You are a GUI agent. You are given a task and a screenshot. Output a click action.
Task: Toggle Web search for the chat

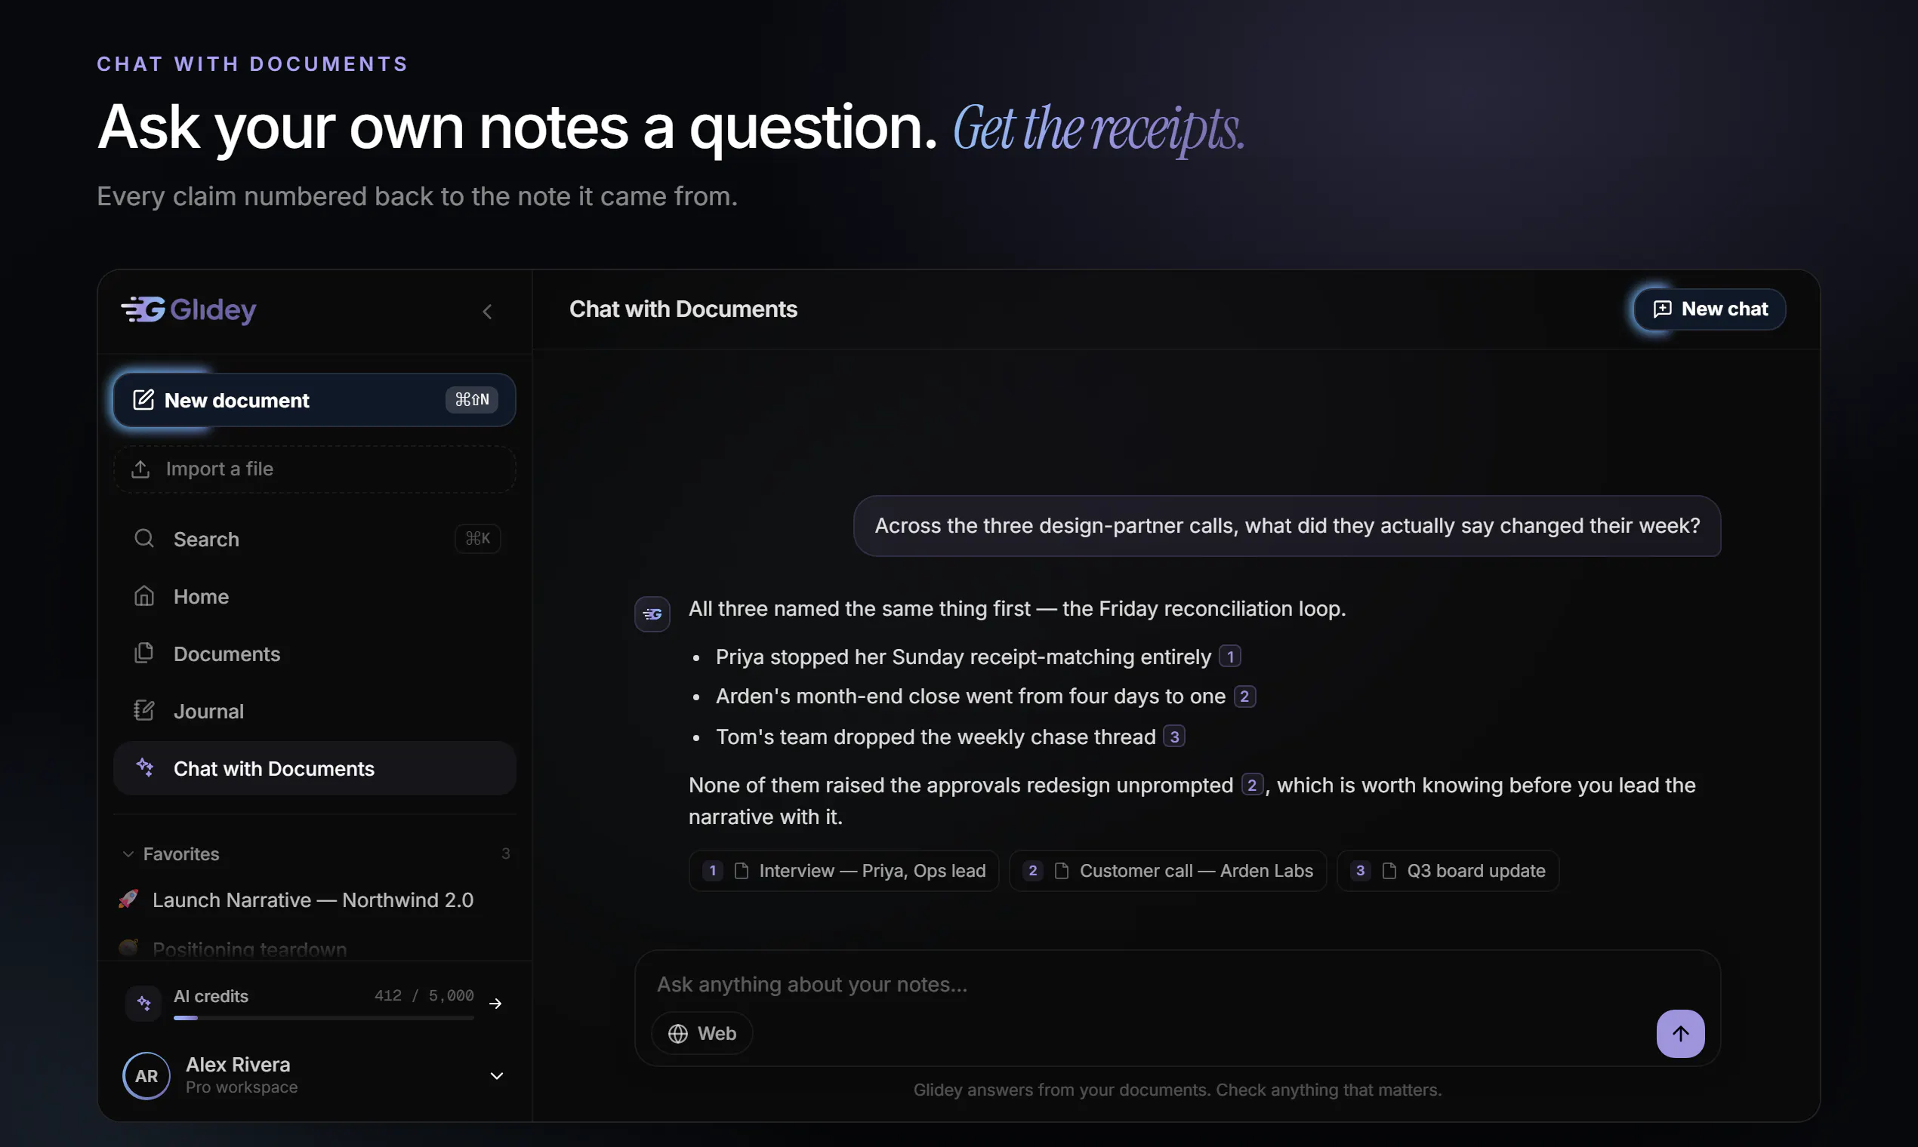(702, 1033)
